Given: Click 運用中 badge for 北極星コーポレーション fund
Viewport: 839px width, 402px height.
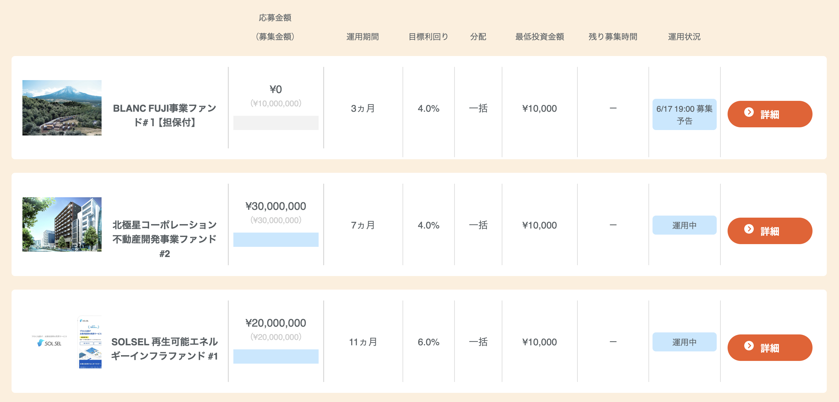Looking at the screenshot, I should pyautogui.click(x=684, y=225).
